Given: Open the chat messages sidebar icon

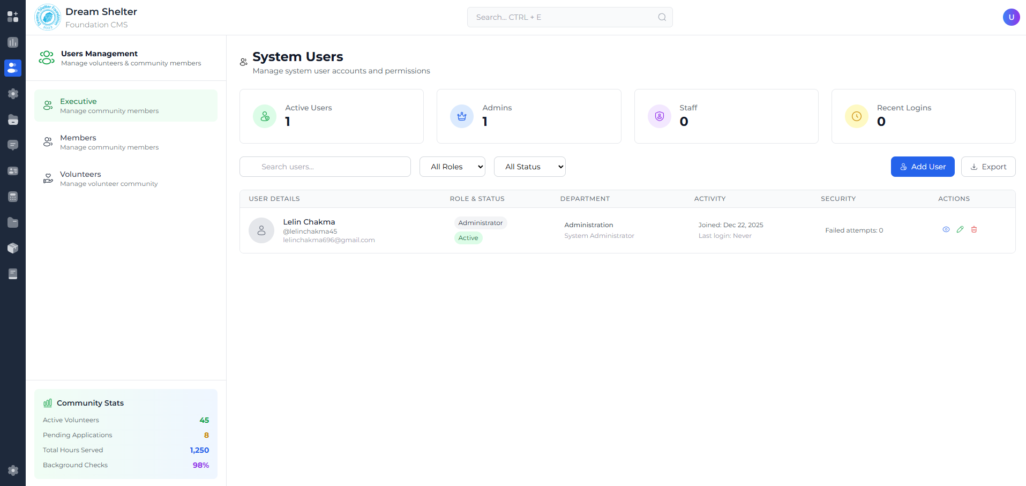Looking at the screenshot, I should pyautogui.click(x=13, y=145).
